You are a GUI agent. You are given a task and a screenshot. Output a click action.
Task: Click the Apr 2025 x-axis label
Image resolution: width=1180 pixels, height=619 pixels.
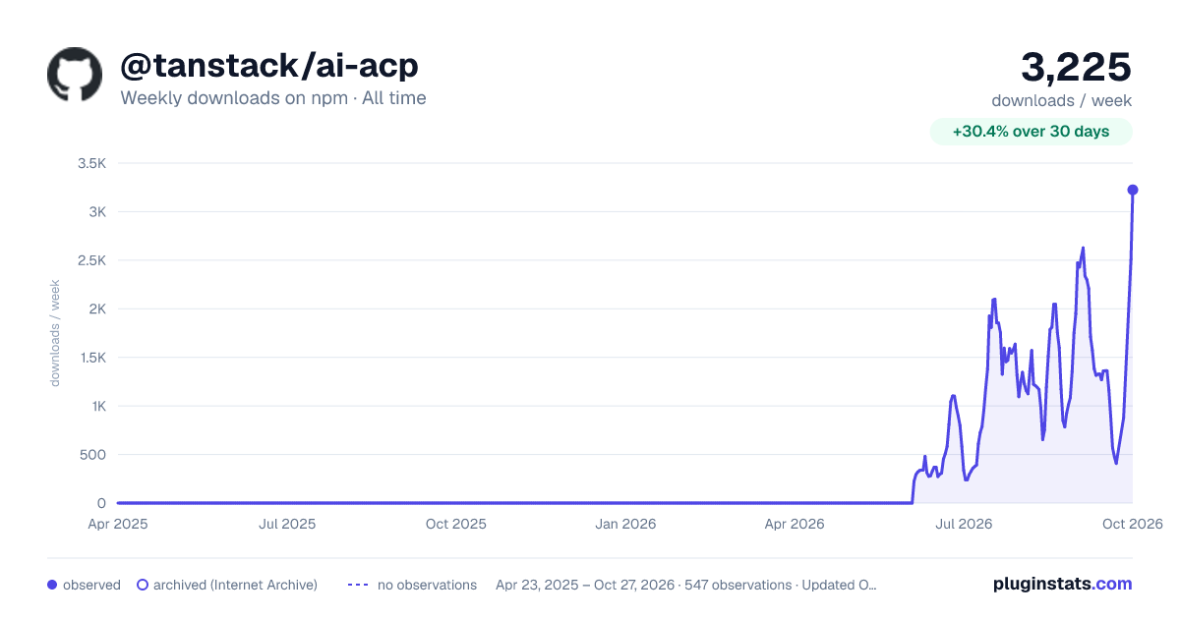[118, 525]
